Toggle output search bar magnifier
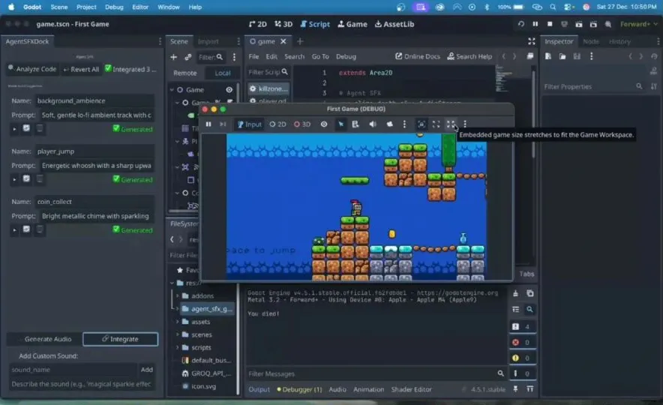Image resolution: width=663 pixels, height=405 pixels. (x=529, y=310)
